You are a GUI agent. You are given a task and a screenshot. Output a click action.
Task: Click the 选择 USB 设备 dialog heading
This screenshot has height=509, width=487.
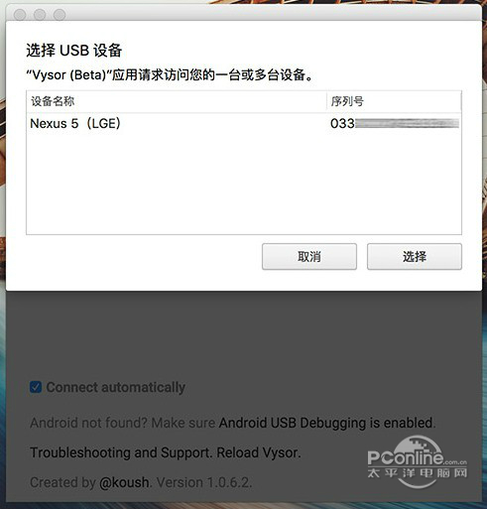tap(74, 51)
